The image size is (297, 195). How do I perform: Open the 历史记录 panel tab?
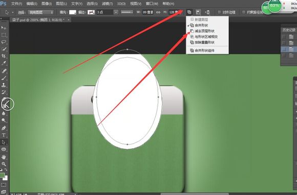coord(289,30)
